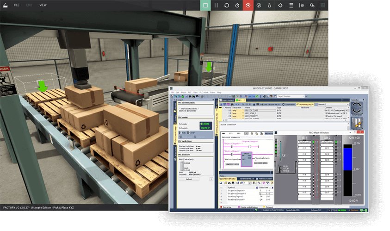Image resolution: width=390 pixels, height=231 pixels.
Task: Click the Online status indicator
Action: point(354,210)
